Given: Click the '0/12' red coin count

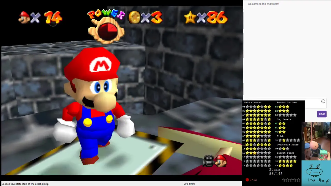Looking at the screenshot, I should tap(253, 180).
